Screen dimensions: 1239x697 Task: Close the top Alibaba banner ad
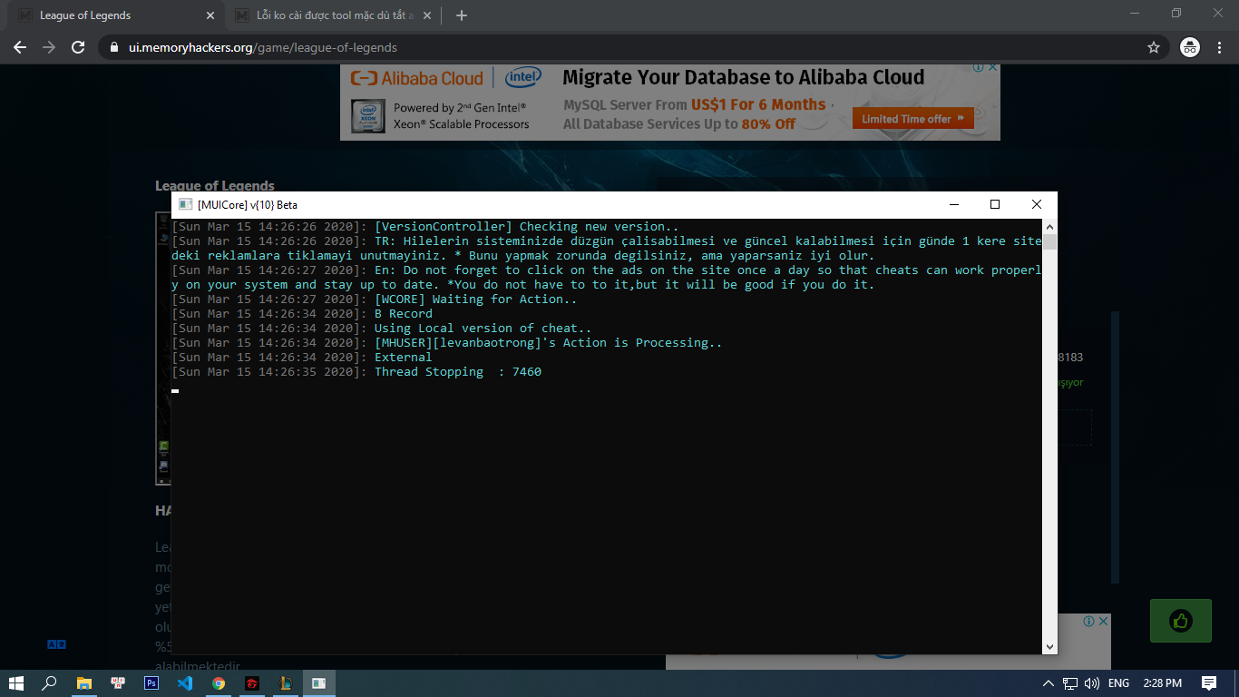tap(993, 68)
